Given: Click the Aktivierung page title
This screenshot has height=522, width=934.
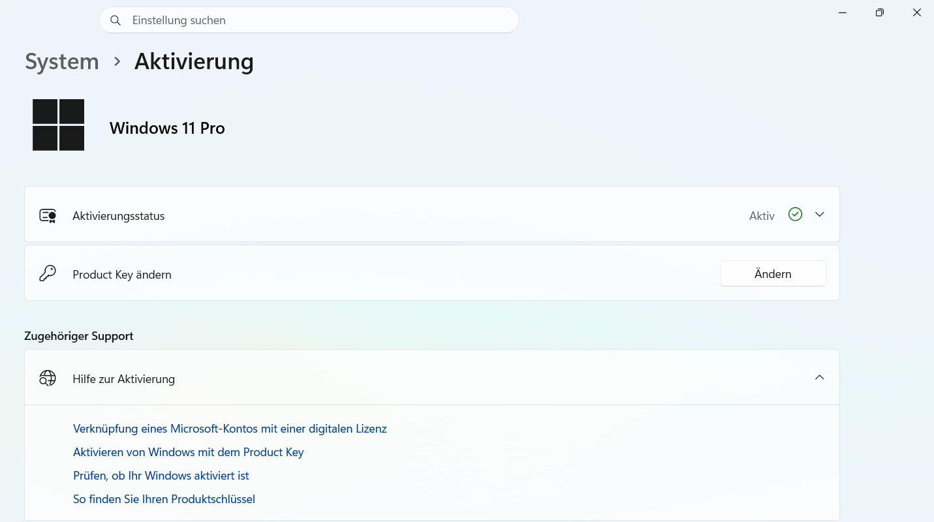Looking at the screenshot, I should click(x=194, y=61).
